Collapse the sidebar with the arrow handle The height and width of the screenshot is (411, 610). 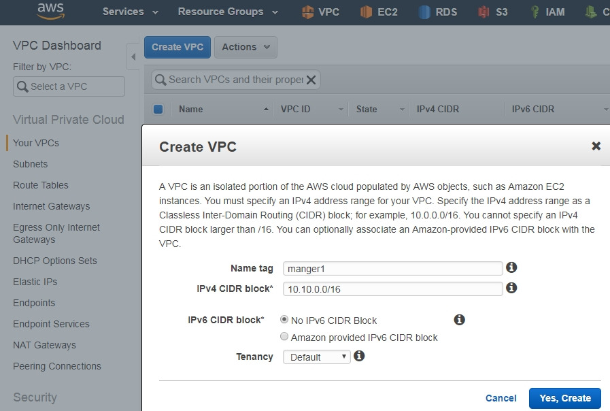133,56
